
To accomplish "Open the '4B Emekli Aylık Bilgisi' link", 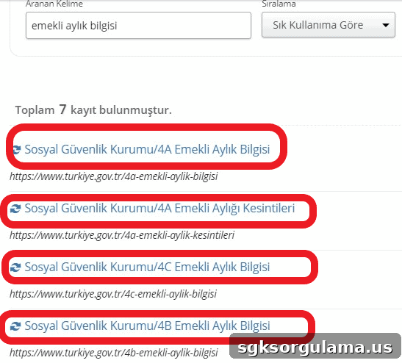I will pyautogui.click(x=147, y=326).
